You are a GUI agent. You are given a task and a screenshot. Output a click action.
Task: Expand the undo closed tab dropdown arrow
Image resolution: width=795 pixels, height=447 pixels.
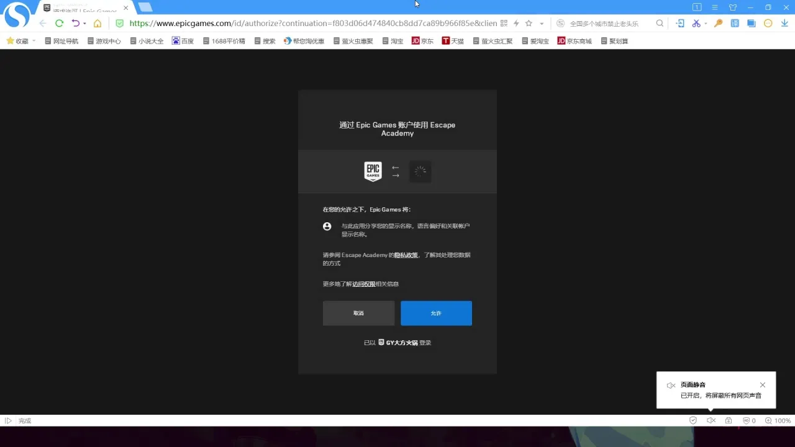tap(84, 24)
